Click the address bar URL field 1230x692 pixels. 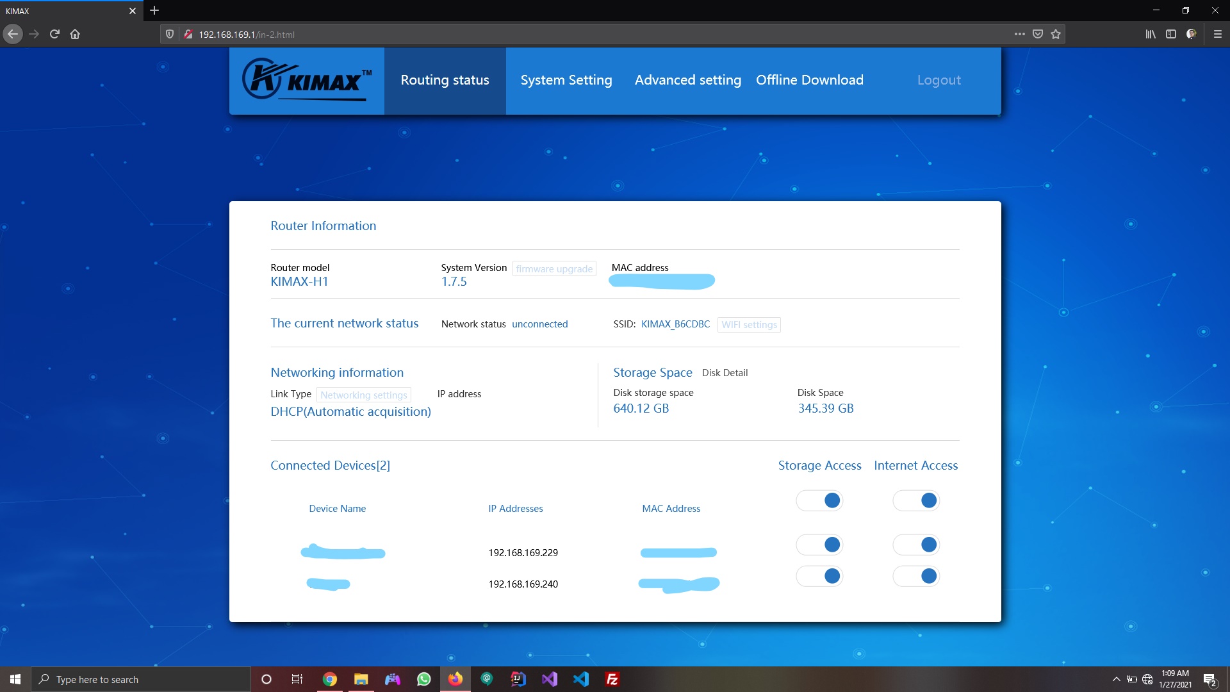point(602,34)
